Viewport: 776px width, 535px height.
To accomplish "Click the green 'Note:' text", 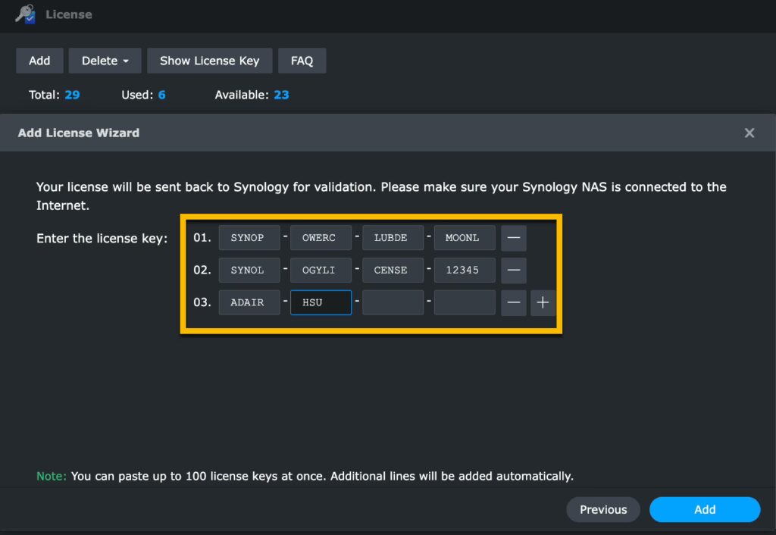I will [52, 476].
